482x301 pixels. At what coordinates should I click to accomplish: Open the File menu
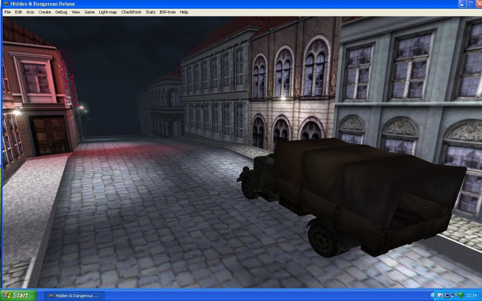(7, 12)
